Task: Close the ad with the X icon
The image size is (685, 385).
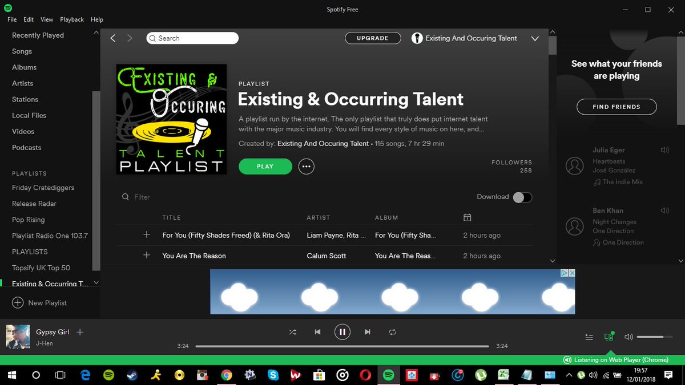Action: (x=571, y=273)
